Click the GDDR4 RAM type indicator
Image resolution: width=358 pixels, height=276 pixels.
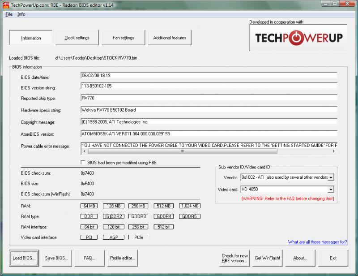(x=163, y=216)
